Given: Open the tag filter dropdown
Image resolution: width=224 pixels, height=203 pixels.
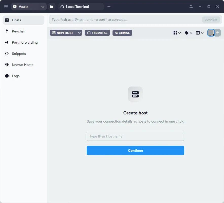Looking at the screenshot, I should point(189,33).
